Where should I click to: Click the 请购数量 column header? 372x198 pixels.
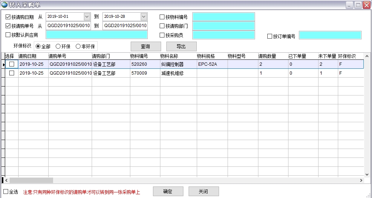tap(267, 56)
